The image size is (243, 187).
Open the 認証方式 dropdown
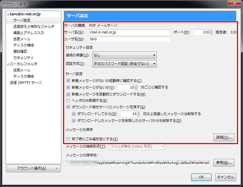pos(124,63)
